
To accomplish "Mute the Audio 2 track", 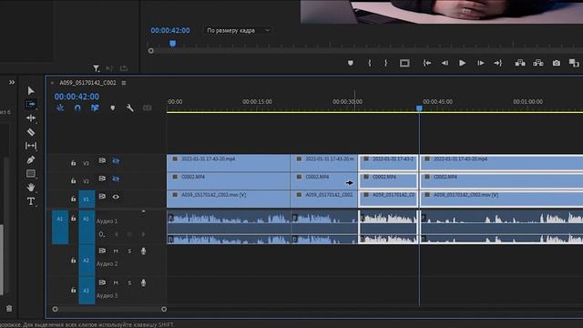I will point(116,251).
